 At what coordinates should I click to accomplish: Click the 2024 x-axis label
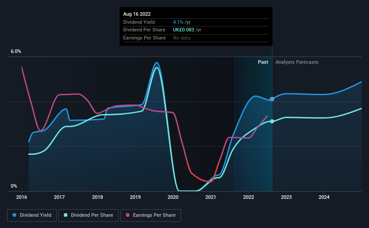(x=324, y=197)
